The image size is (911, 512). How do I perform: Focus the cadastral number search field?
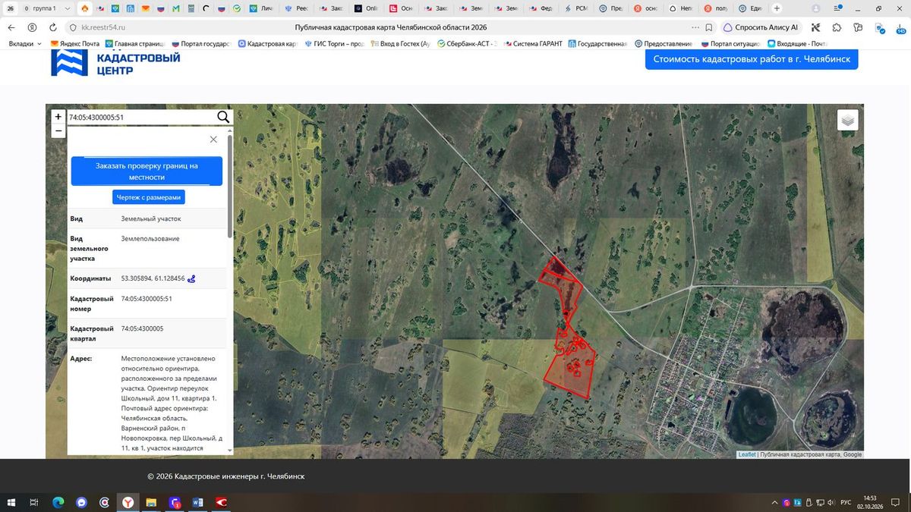click(x=141, y=118)
